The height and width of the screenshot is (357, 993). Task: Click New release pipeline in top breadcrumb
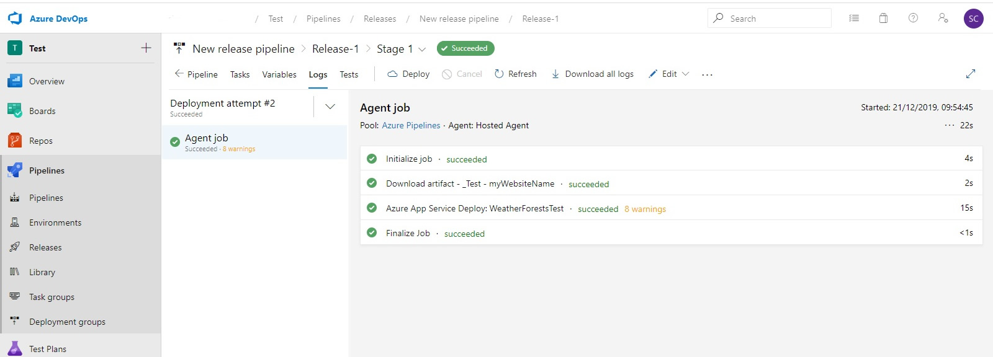[x=459, y=19]
